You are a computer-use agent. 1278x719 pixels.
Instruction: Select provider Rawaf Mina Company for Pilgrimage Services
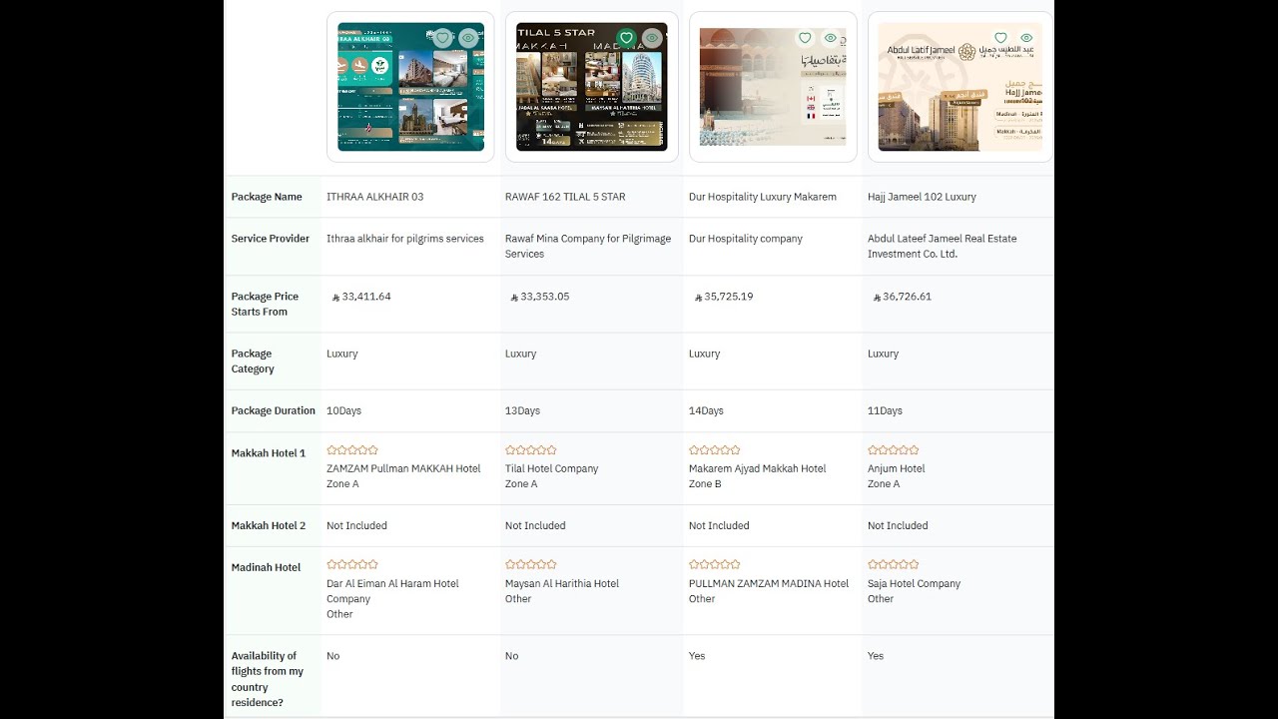click(x=588, y=247)
